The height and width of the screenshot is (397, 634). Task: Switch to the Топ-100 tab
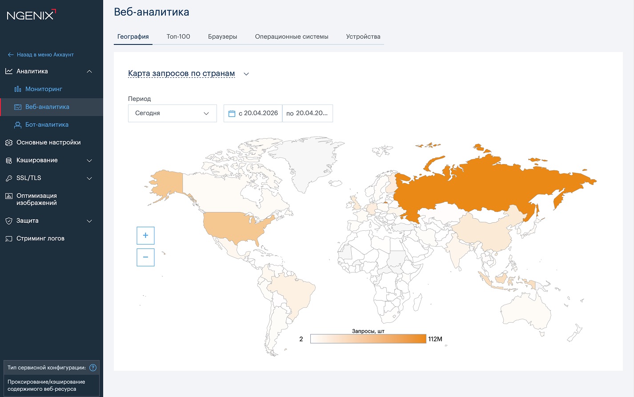[x=178, y=36]
